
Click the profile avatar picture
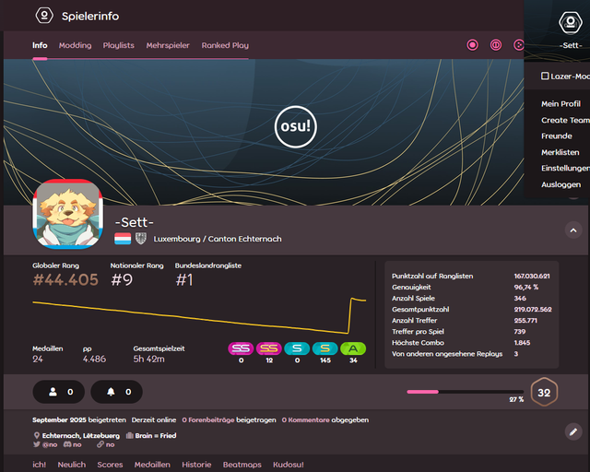point(67,214)
